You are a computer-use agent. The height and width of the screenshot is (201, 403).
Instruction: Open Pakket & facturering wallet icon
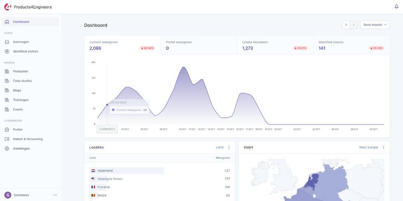click(7, 139)
